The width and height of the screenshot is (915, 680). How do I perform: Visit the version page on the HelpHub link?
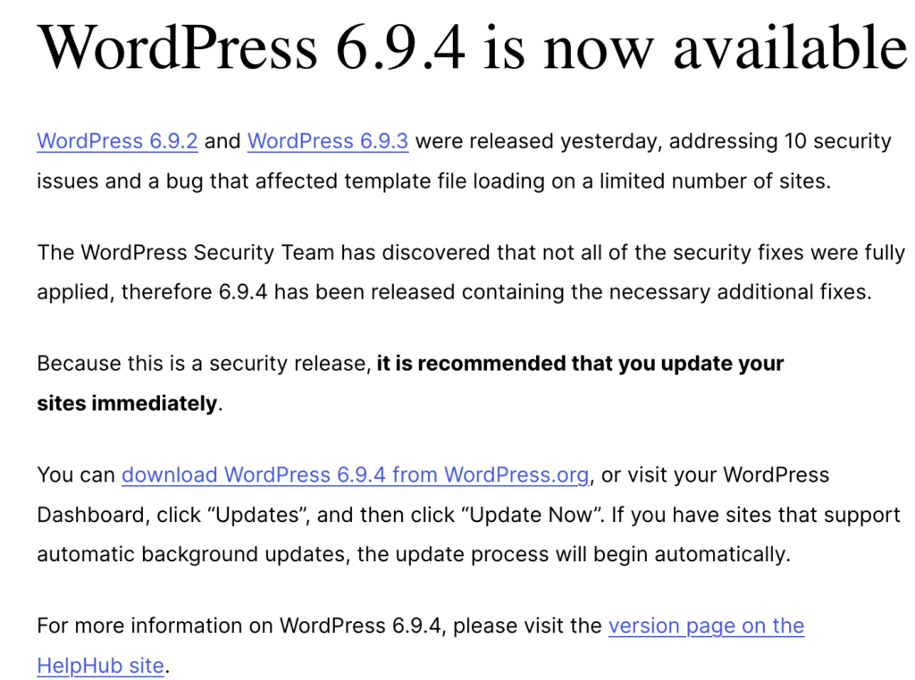tap(706, 625)
